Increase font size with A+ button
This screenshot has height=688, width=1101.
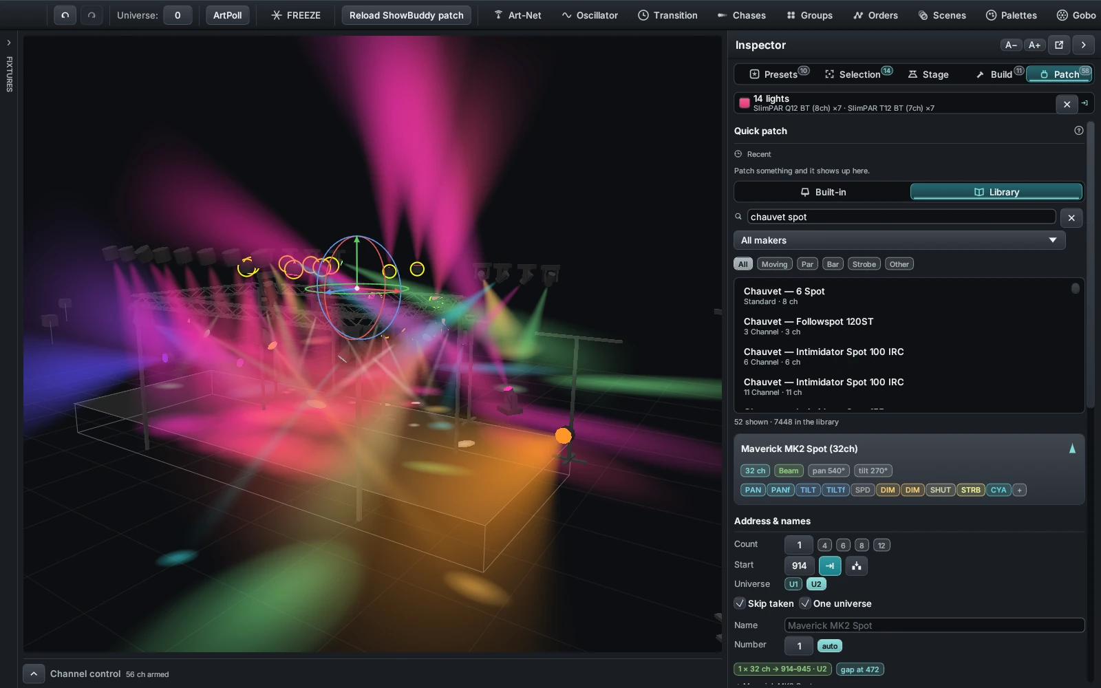(x=1034, y=45)
